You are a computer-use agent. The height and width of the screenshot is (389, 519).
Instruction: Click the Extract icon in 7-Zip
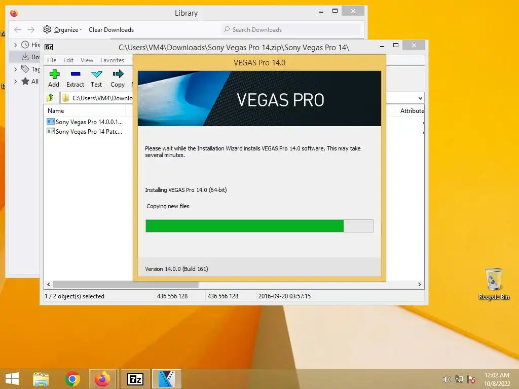(x=75, y=74)
